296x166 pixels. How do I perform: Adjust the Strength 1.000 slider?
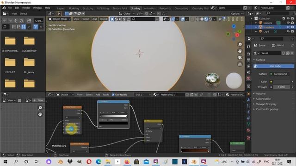281,87
